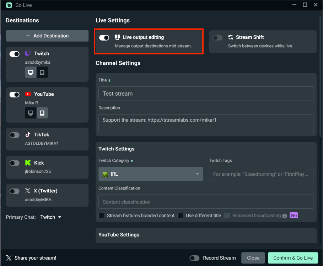
Task: Click Add Destination button
Action: [47, 36]
